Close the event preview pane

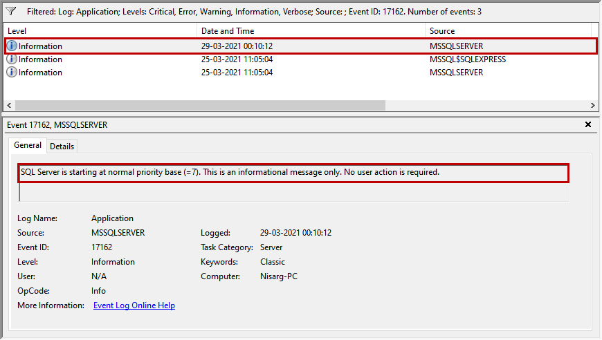click(588, 125)
